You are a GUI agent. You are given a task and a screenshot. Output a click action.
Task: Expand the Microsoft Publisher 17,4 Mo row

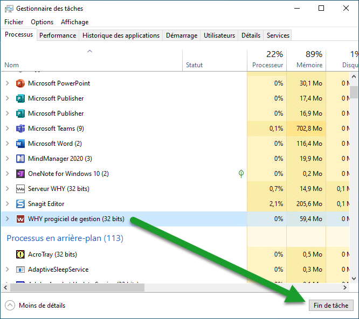[8, 98]
